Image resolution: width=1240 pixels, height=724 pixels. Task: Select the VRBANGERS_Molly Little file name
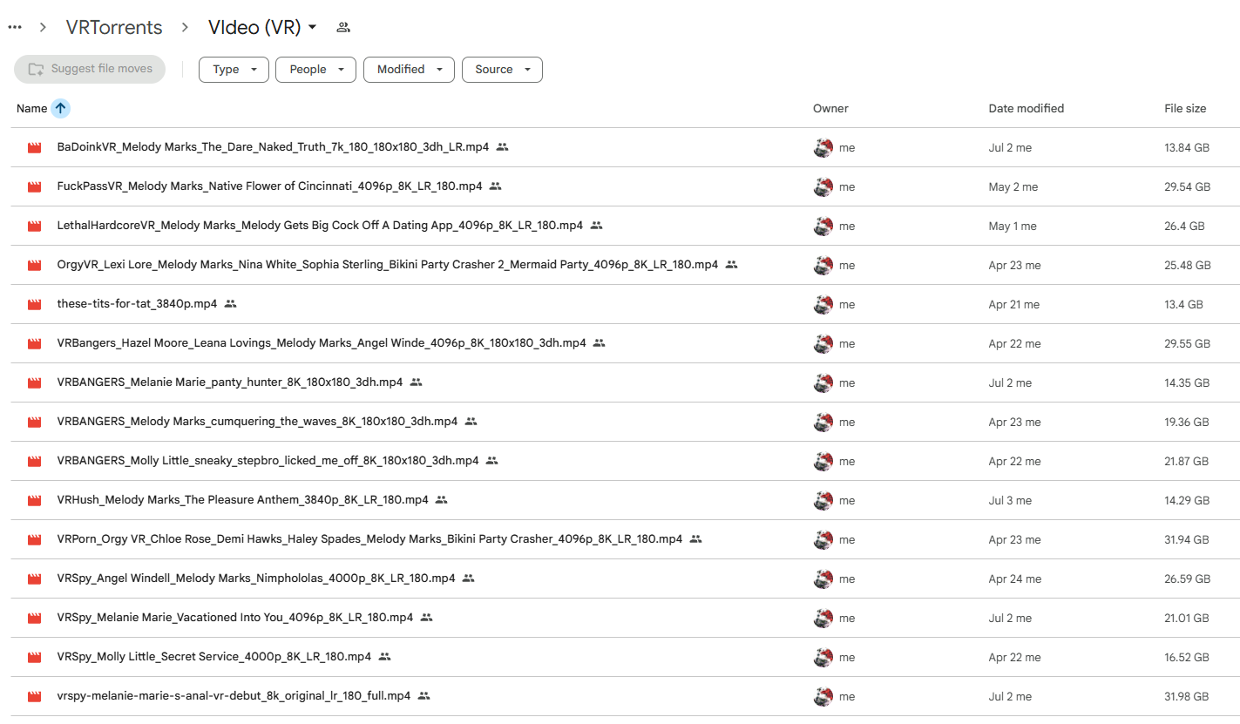tap(268, 461)
